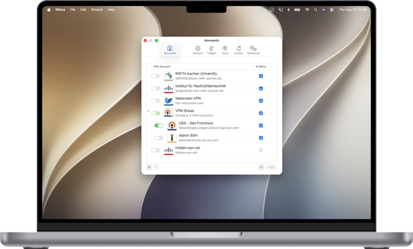This screenshot has width=413, height=249.
Task: Toggle RWTH Aachen University VPN connection switch
Action: [156, 76]
